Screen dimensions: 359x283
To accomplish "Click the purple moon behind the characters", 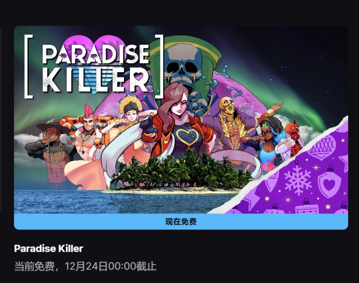I will (241, 91).
